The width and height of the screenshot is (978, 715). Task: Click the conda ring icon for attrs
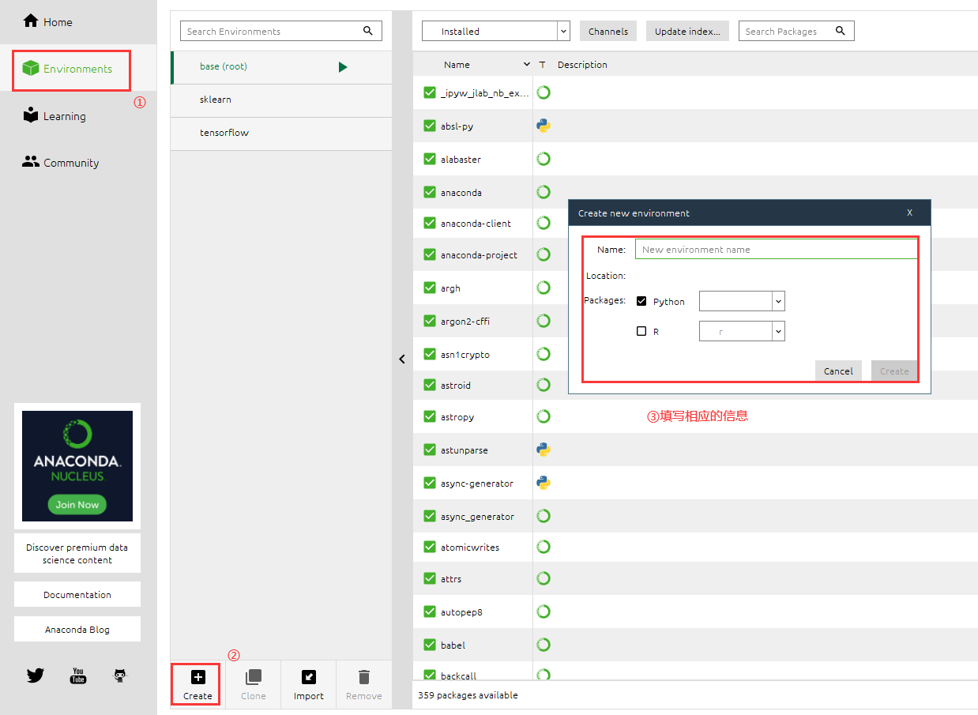pos(544,578)
